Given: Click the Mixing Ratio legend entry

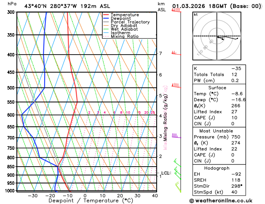Looking at the screenshot, I should 121,37.
